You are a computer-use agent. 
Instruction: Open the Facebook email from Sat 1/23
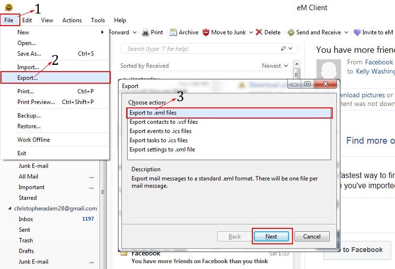coord(205,258)
